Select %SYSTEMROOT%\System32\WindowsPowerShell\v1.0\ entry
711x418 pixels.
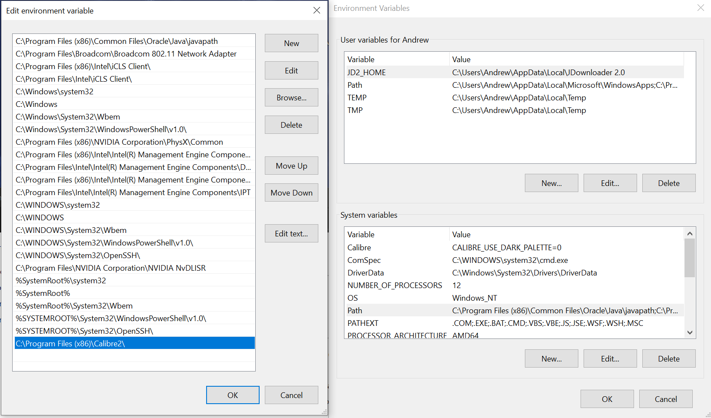tap(135, 318)
